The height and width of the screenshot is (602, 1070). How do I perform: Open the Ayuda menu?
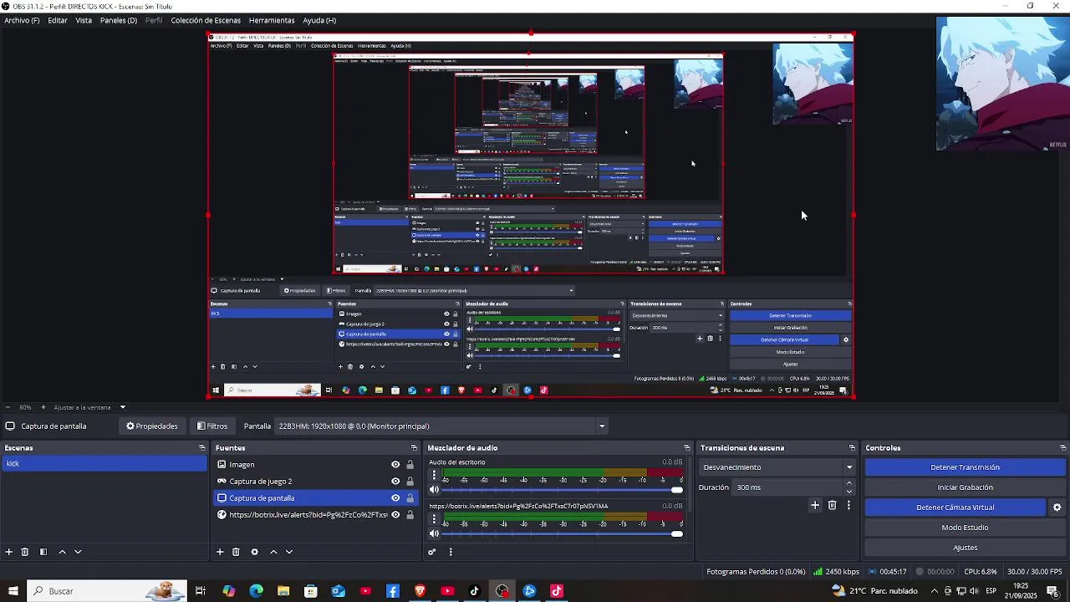319,20
